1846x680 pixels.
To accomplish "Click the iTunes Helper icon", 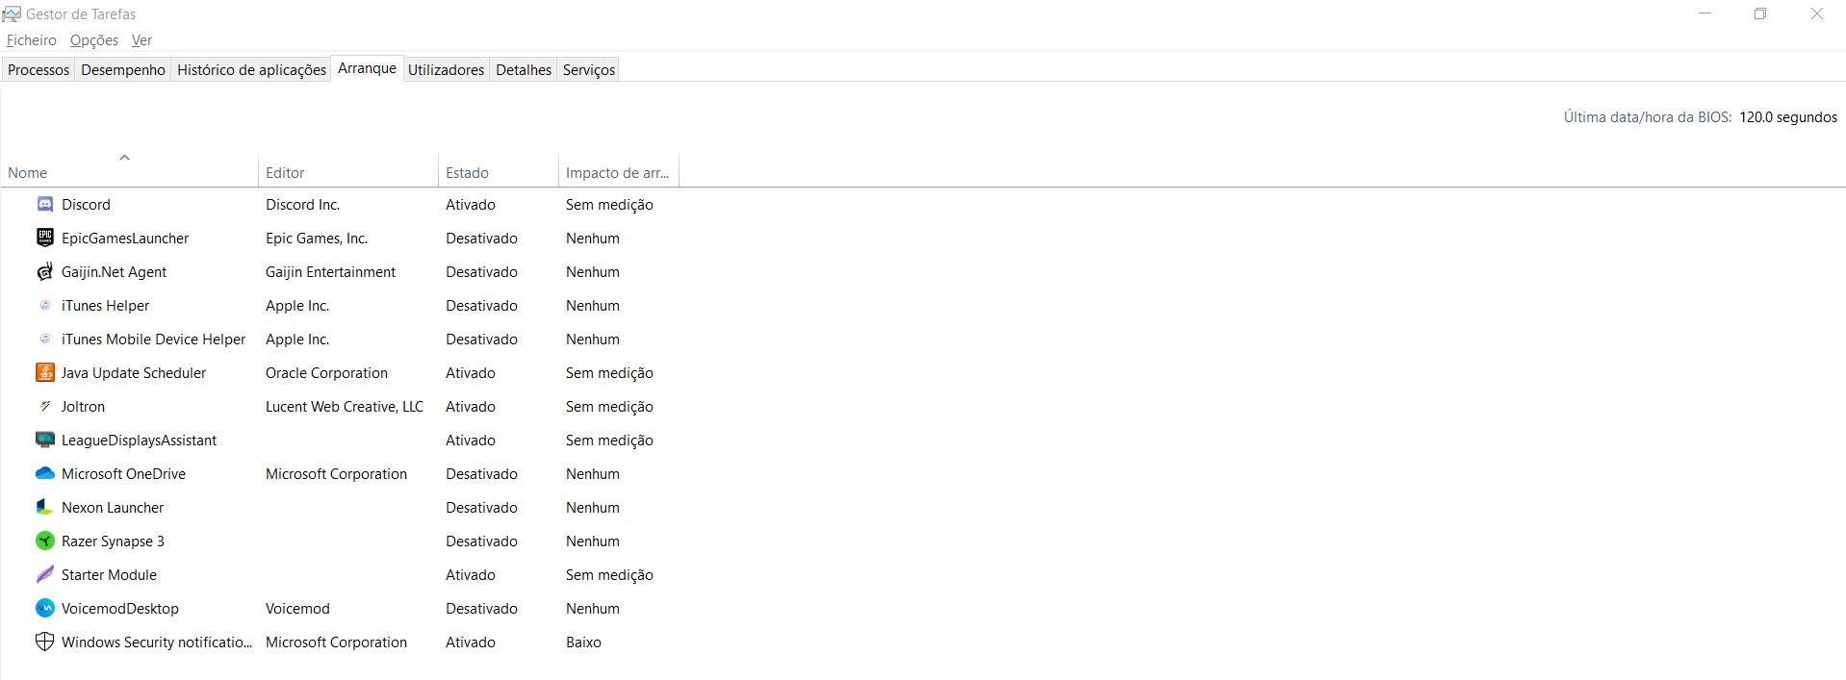I will (x=44, y=305).
